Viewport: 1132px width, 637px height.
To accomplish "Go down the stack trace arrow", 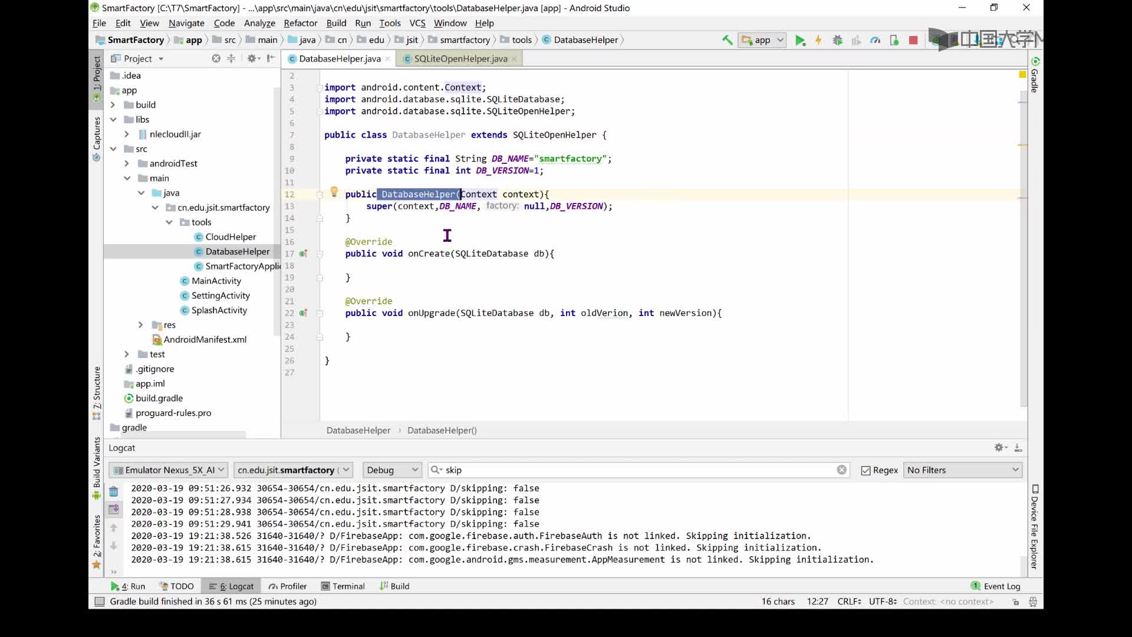I will point(114,546).
